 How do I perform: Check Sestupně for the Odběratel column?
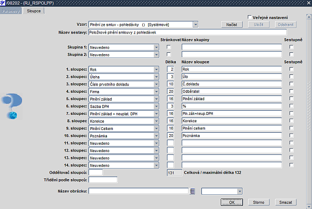coord(291,91)
